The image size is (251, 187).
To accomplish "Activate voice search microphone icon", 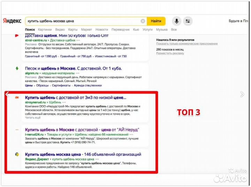I will (176, 21).
